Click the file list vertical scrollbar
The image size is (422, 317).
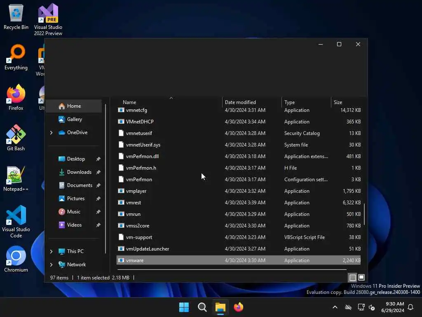(x=364, y=214)
